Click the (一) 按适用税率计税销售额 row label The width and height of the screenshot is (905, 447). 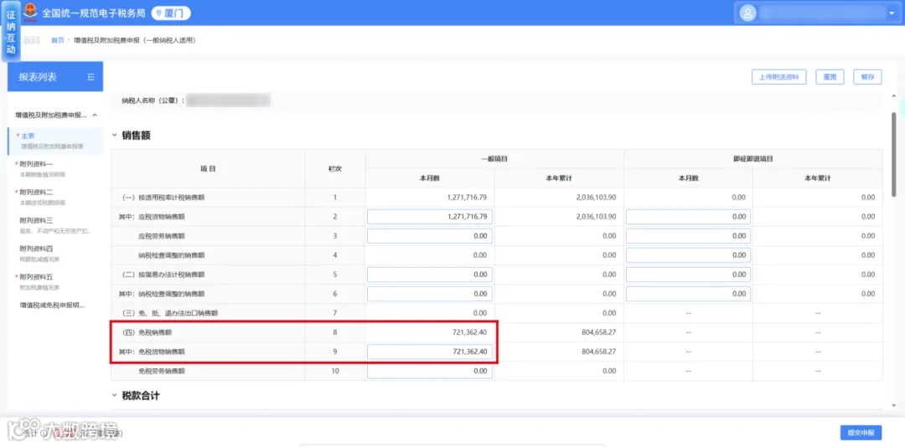163,198
